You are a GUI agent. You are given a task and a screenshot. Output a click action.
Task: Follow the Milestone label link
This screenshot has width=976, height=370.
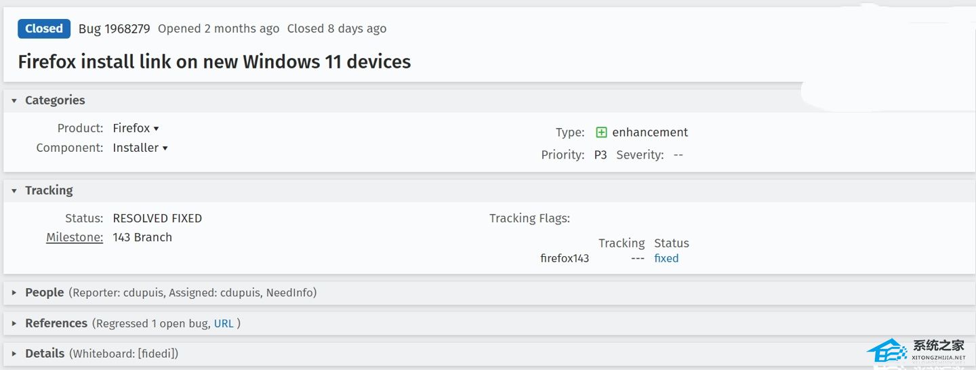pyautogui.click(x=75, y=237)
